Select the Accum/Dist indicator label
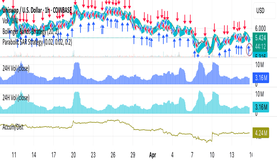This screenshot has width=277, height=163. 13,127
